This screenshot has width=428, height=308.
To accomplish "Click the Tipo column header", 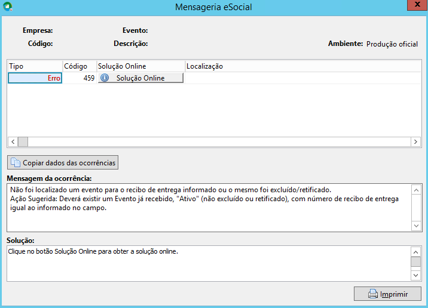I will point(35,66).
